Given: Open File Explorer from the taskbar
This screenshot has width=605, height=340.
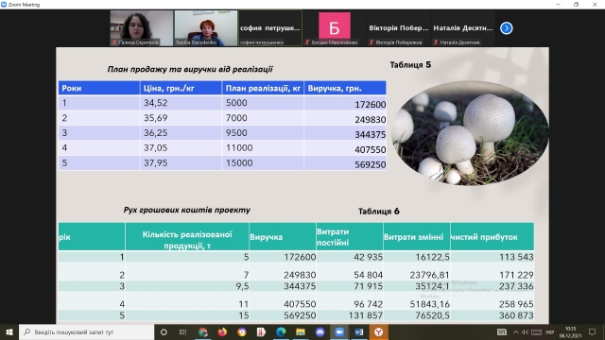Looking at the screenshot, I should (301, 331).
